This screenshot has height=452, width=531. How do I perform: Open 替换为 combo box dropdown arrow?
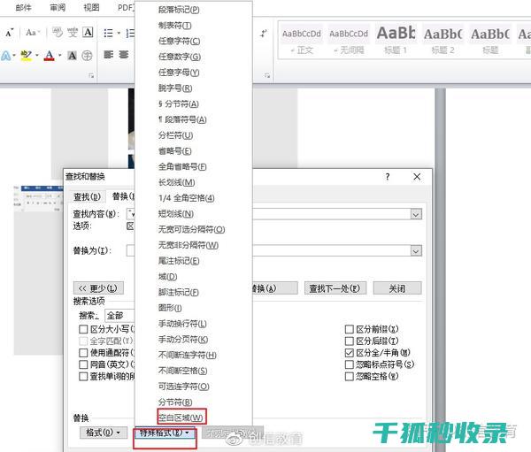click(416, 251)
